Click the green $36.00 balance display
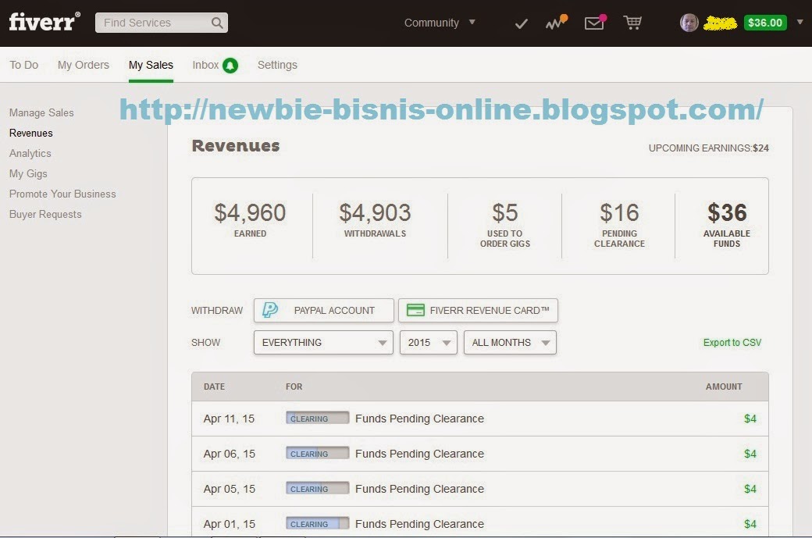Viewport: 812px width, 538px height. click(765, 23)
